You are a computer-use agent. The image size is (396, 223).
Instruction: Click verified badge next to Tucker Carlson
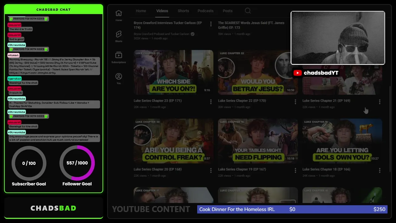[192, 34]
